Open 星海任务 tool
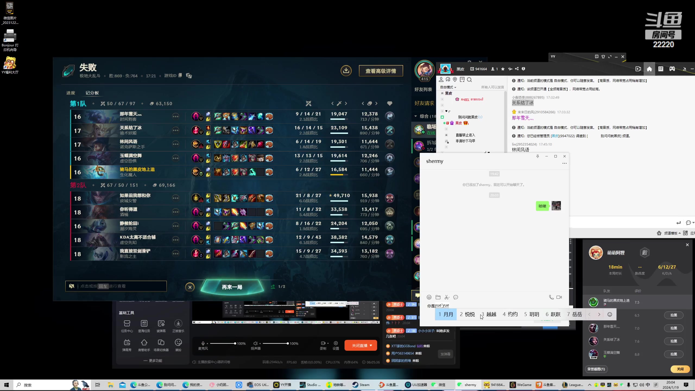Viewport: 695px width, 391px height. click(x=144, y=326)
